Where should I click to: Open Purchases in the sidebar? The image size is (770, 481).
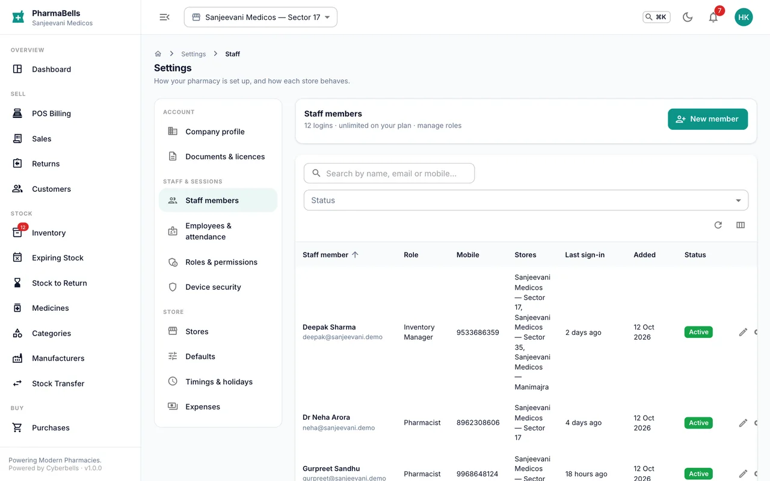pos(70,428)
